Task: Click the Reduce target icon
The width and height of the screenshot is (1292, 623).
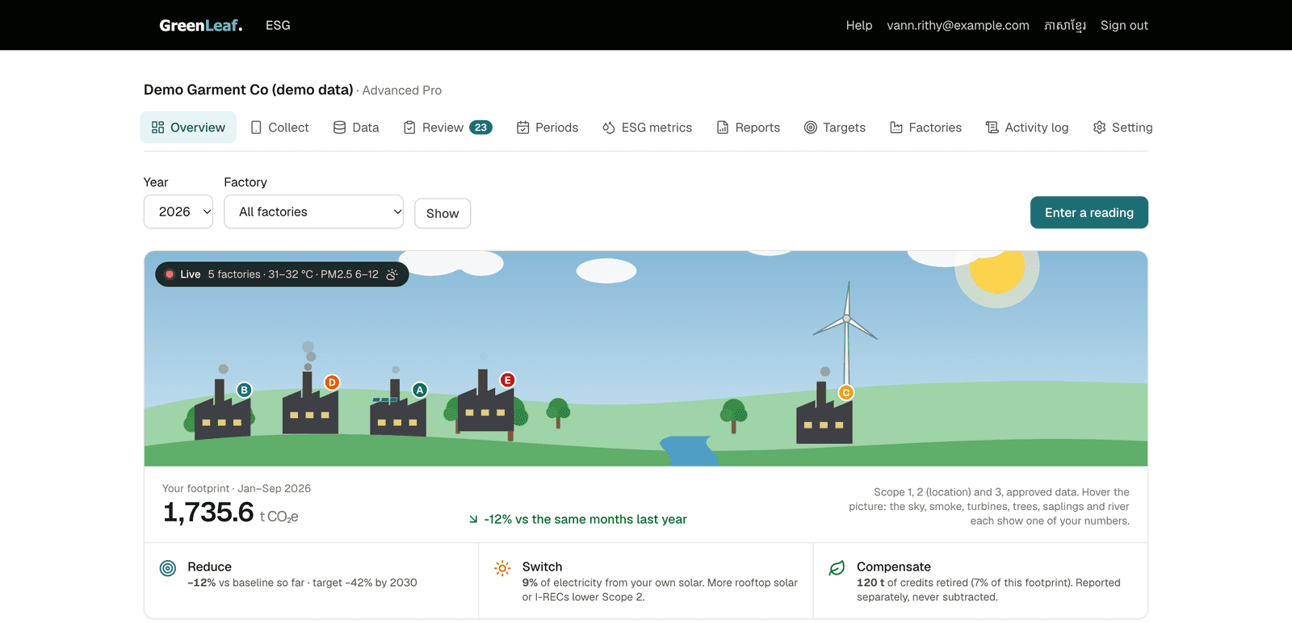Action: pos(168,568)
